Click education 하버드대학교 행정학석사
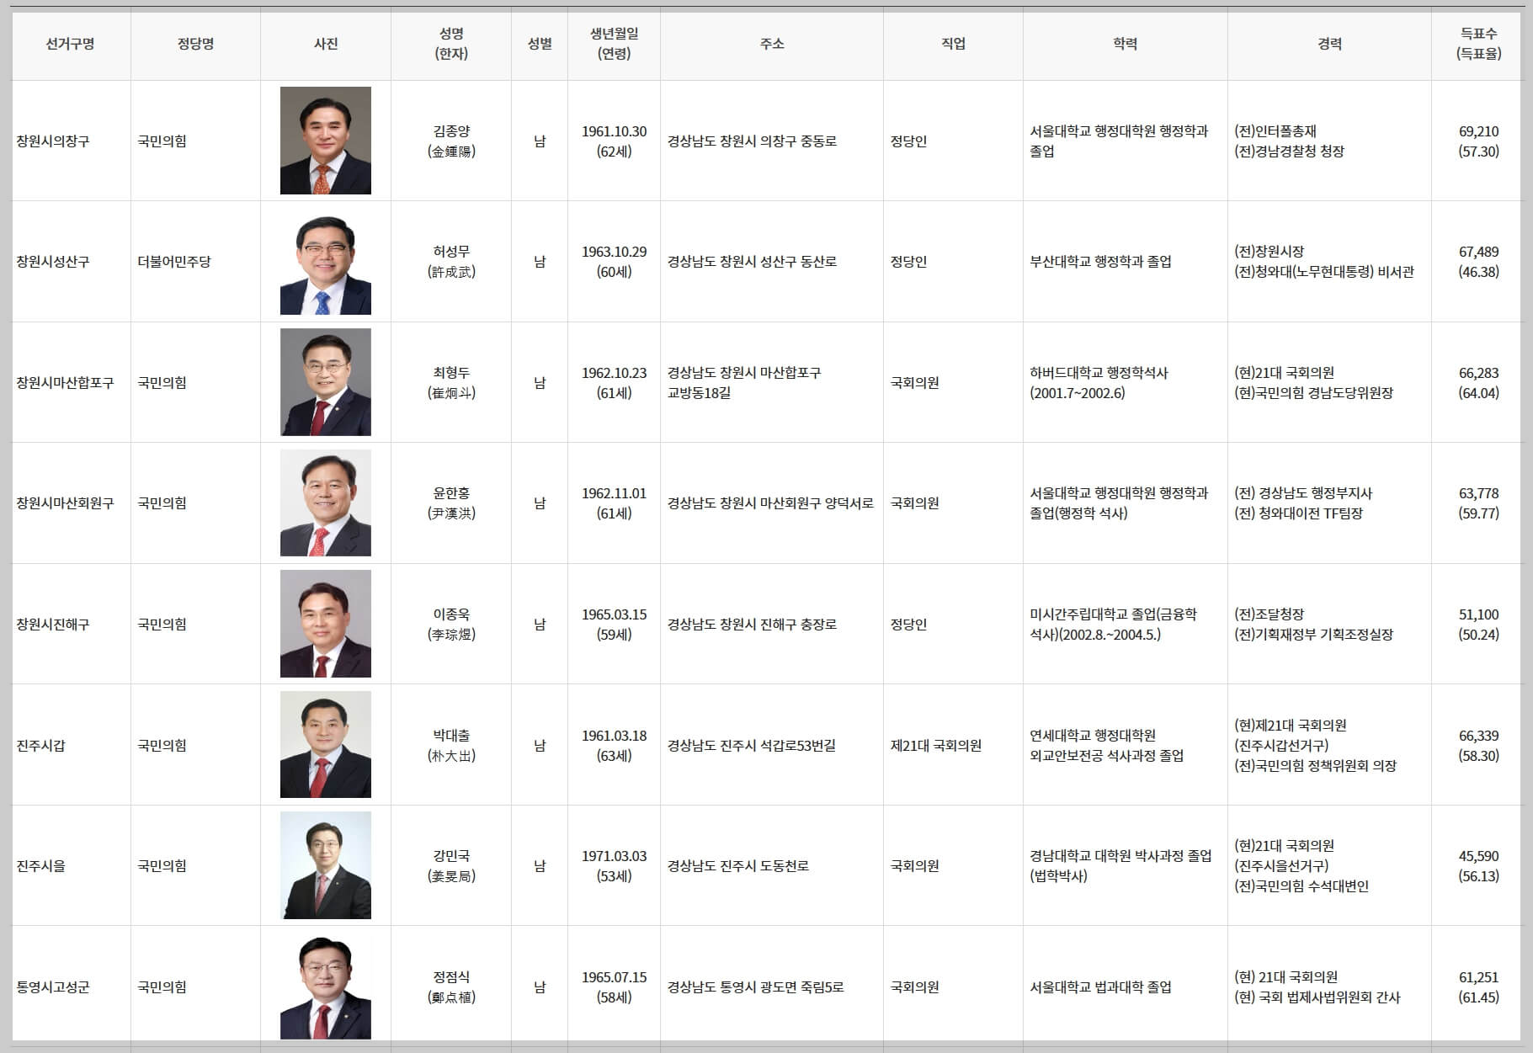 point(1099,373)
